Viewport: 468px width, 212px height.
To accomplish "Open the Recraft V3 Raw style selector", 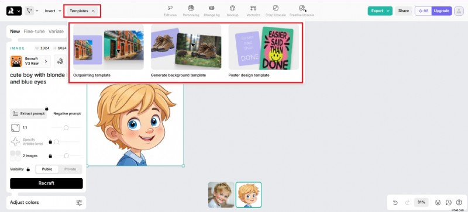I will (x=30, y=61).
